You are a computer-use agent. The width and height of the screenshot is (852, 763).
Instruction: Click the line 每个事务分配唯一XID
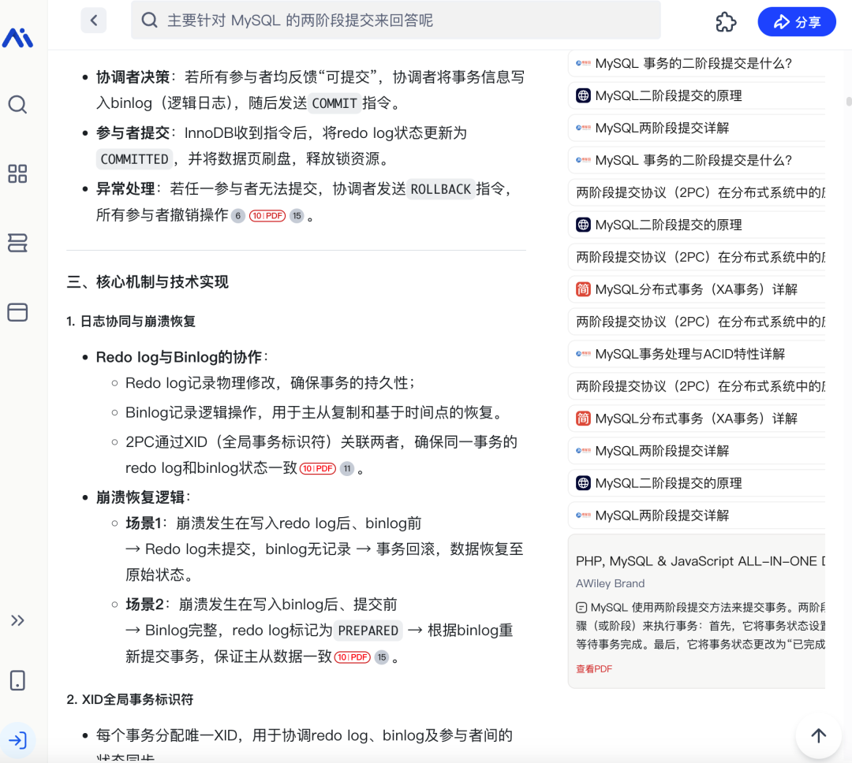(x=305, y=736)
